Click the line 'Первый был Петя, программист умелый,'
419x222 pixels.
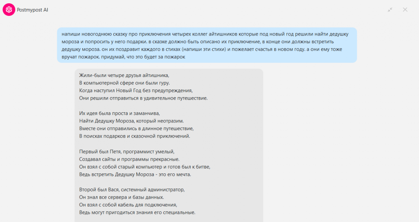coord(127,152)
